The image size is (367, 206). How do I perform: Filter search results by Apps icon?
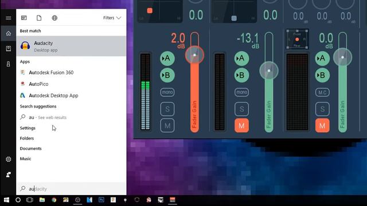tap(24, 18)
